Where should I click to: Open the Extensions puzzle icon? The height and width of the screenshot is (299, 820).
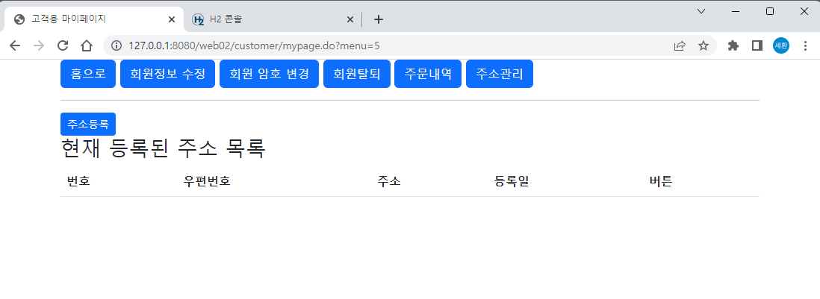(x=733, y=46)
